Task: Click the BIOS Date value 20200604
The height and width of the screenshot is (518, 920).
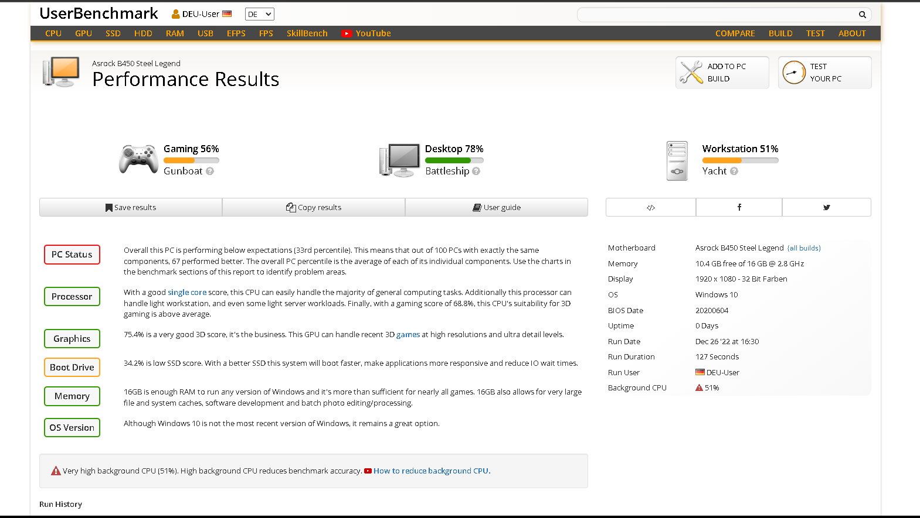Action: pyautogui.click(x=712, y=311)
